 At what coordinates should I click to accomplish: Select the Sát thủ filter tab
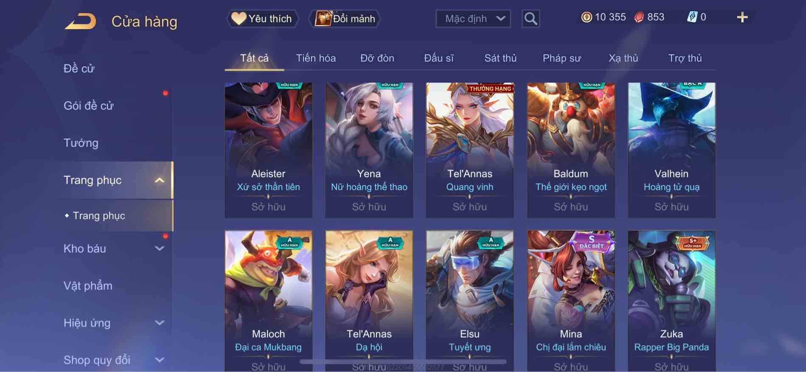[500, 58]
